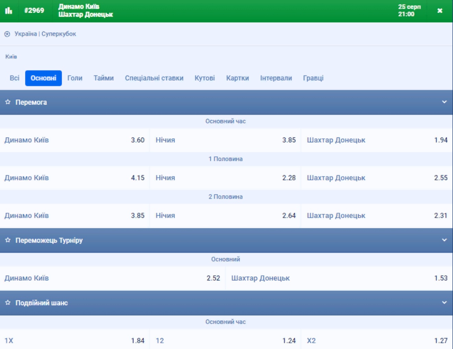Click the match date 25 серп 21:00
Viewport: 453px width, 349px height.
(x=409, y=11)
